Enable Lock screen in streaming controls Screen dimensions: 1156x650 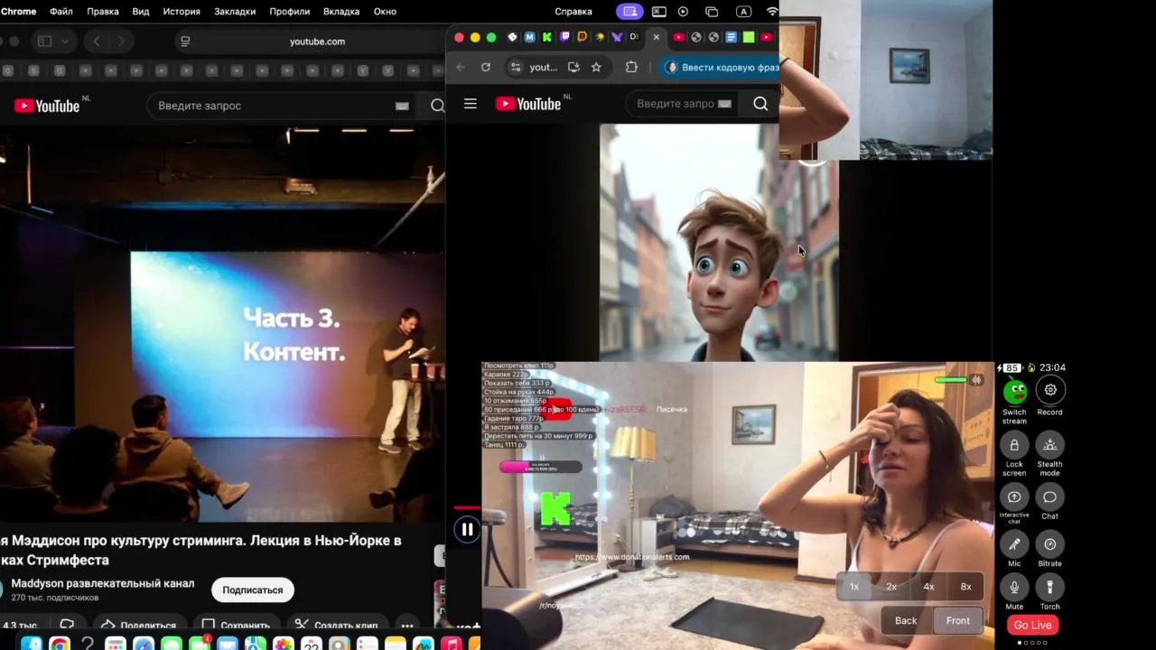[x=1014, y=445]
